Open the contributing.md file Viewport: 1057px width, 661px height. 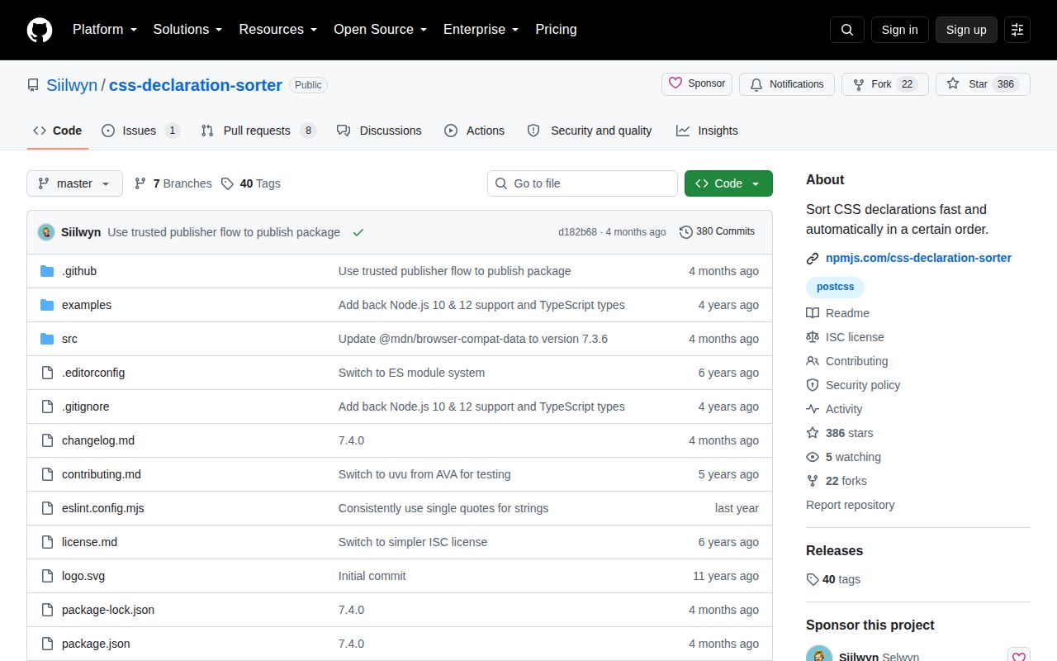[x=102, y=474]
